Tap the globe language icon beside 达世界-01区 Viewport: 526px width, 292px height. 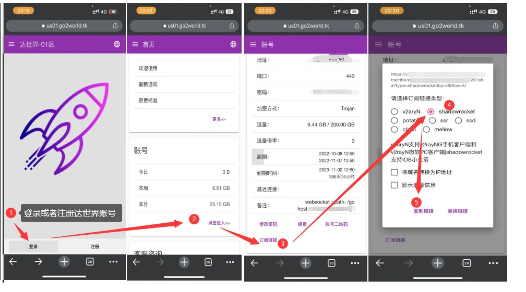(x=117, y=45)
